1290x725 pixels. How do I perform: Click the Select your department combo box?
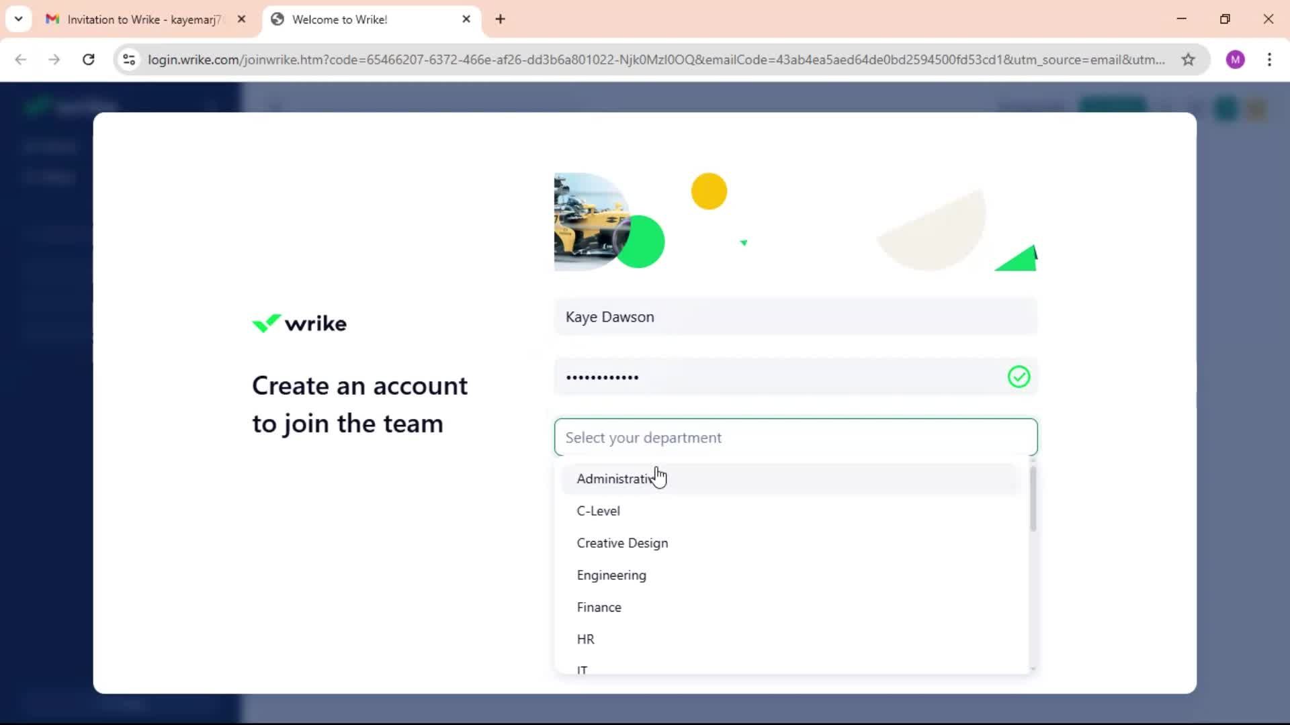tap(795, 438)
